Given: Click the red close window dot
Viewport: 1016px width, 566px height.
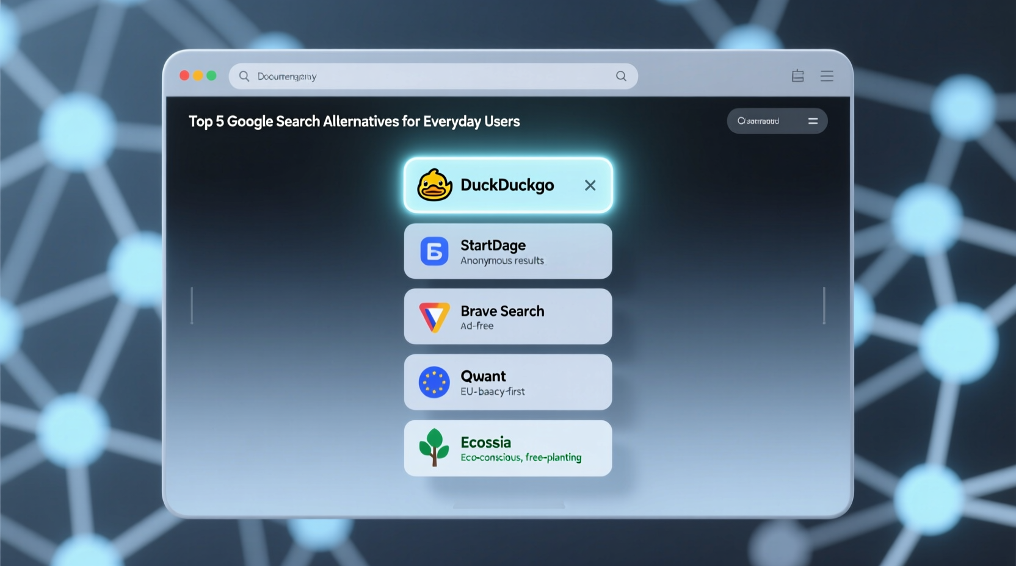Looking at the screenshot, I should click(184, 76).
